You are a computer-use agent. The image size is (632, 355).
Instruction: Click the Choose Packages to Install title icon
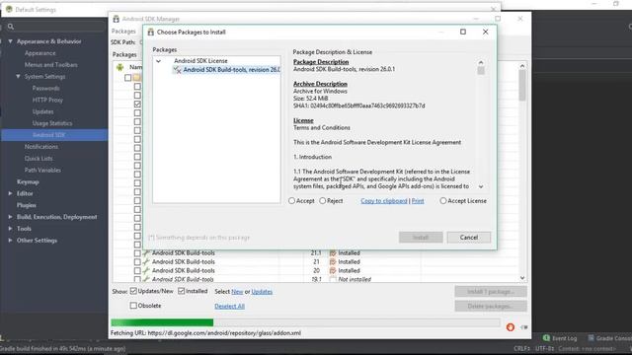151,32
